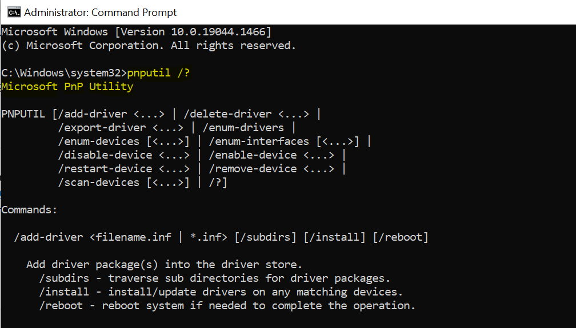Screen dimensions: 576x328
Task: Click "/export-driver" in the syntax block
Action: [102, 128]
